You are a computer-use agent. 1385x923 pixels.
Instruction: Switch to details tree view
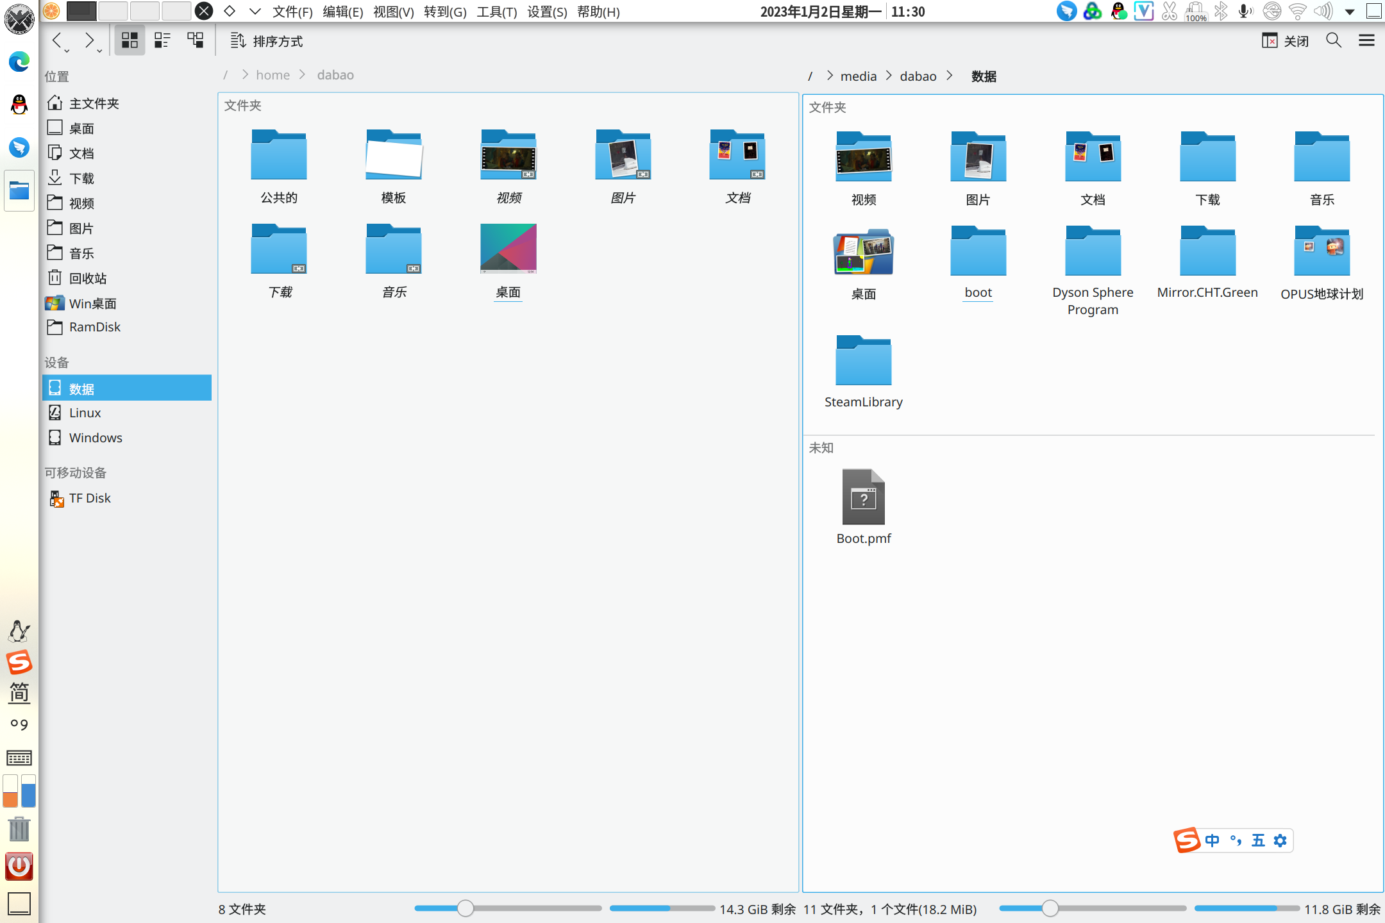click(196, 40)
